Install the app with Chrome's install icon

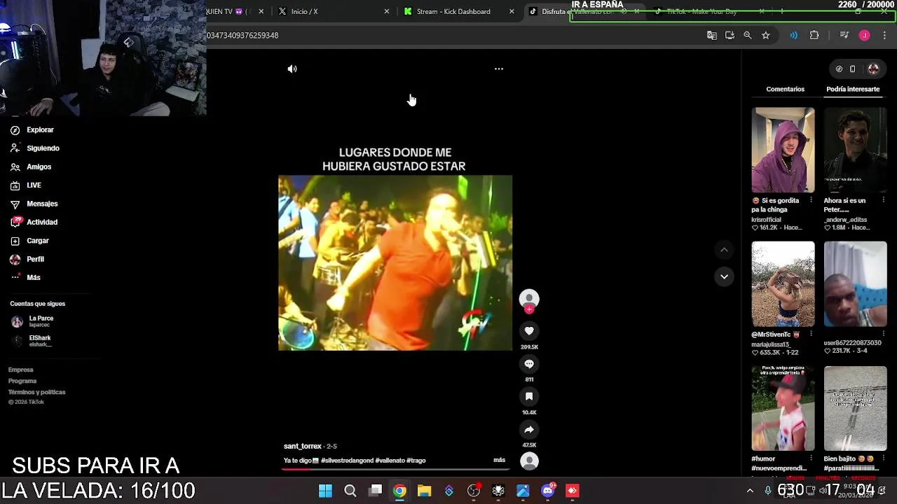coord(730,35)
